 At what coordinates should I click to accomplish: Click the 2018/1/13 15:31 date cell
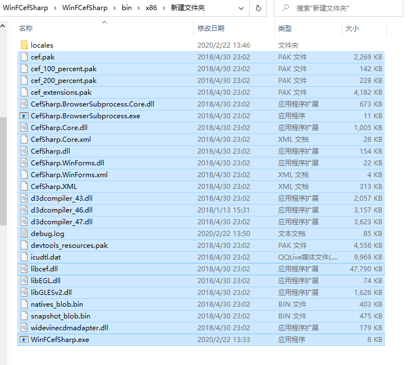(224, 210)
